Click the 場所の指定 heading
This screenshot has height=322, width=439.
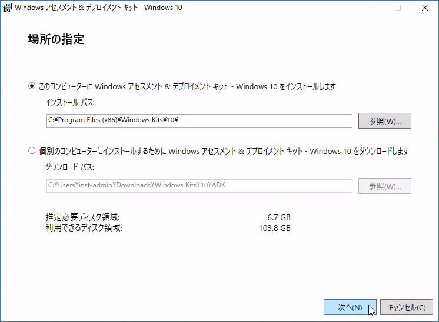point(56,40)
